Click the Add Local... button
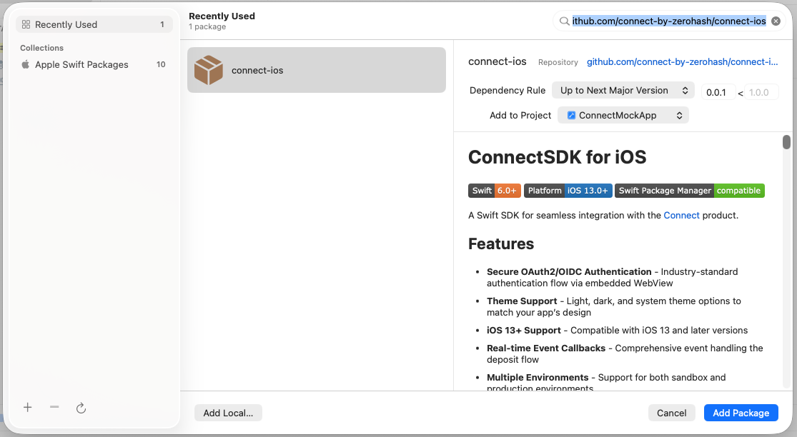 [228, 413]
